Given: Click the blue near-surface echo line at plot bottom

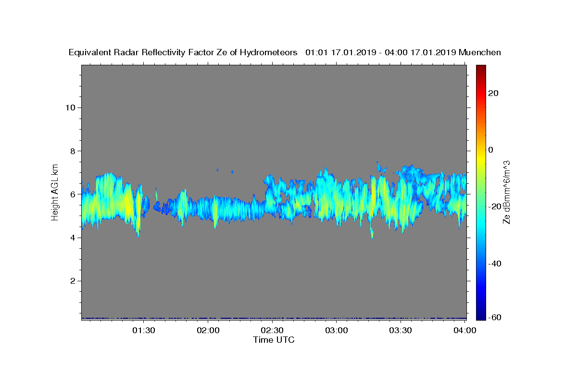Looking at the screenshot, I should [x=274, y=318].
